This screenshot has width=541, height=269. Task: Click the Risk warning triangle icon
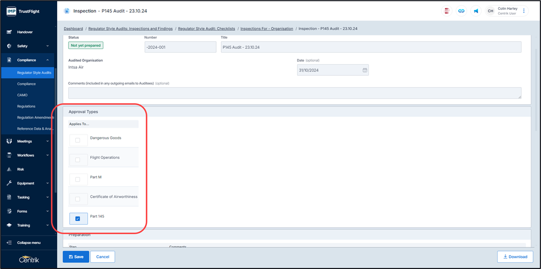pos(9,169)
